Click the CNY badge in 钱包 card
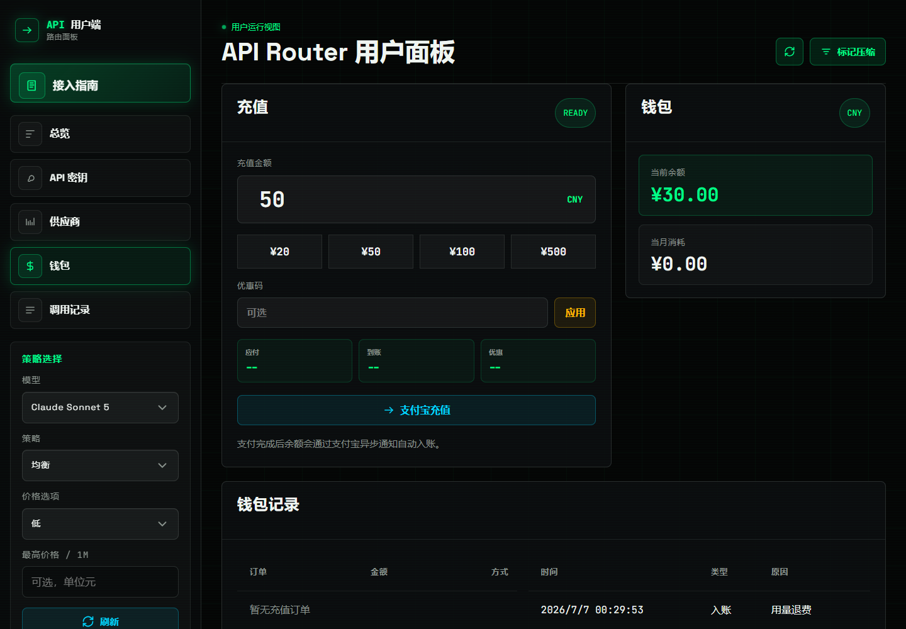This screenshot has height=629, width=906. point(854,113)
